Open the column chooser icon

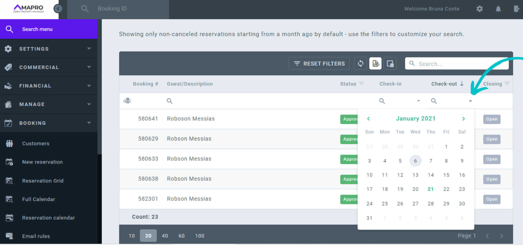tap(390, 64)
